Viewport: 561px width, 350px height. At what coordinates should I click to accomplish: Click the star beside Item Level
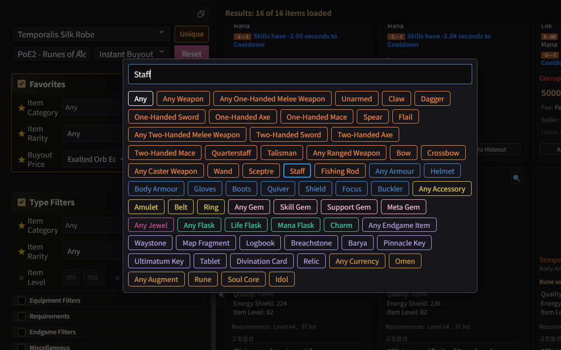tap(21, 277)
